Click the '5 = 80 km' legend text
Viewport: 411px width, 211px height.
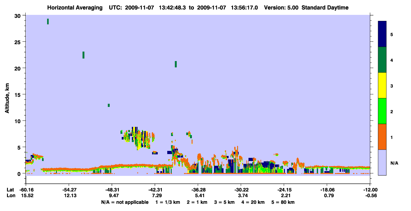pyautogui.click(x=283, y=202)
